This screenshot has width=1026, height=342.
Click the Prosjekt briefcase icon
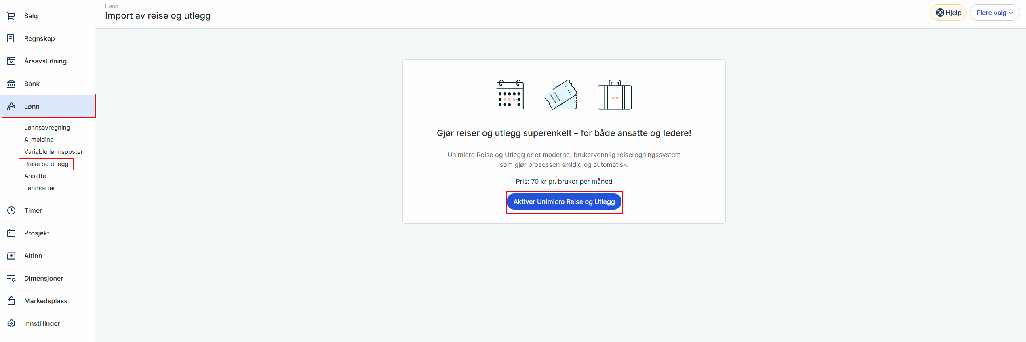point(11,233)
